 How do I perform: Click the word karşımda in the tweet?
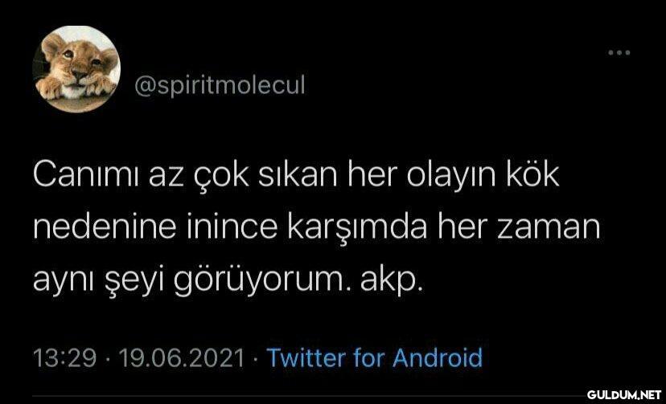358,227
